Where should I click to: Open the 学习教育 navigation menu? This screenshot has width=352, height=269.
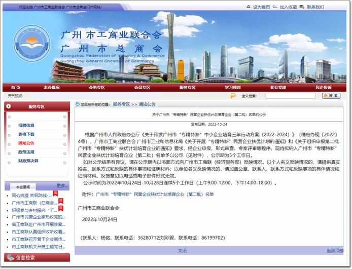[x=233, y=87]
